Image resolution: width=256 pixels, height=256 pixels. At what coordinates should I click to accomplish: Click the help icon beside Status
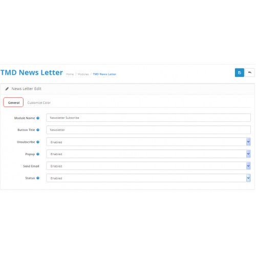[x=38, y=178]
